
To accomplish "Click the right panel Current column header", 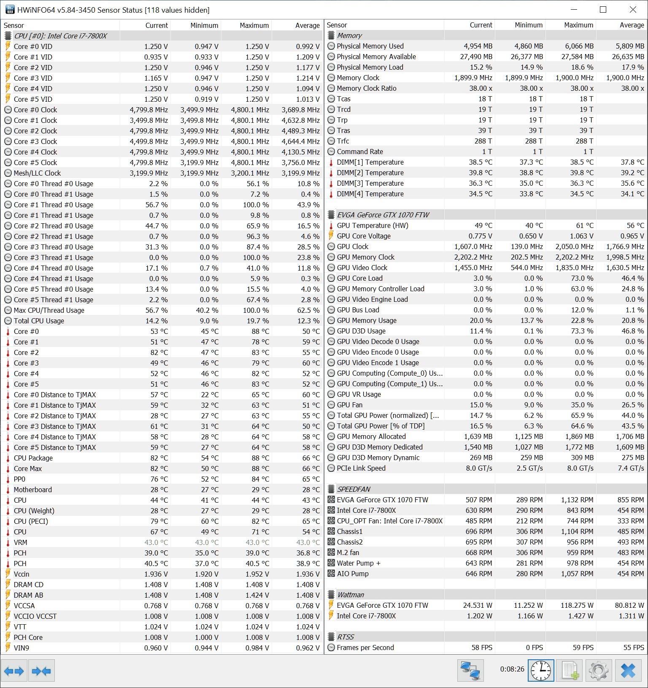I will pos(469,25).
